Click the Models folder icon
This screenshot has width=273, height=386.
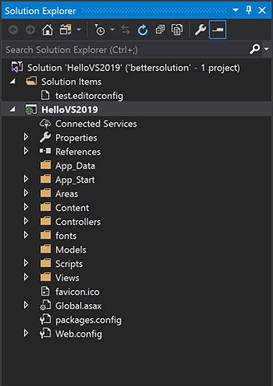[45, 250]
